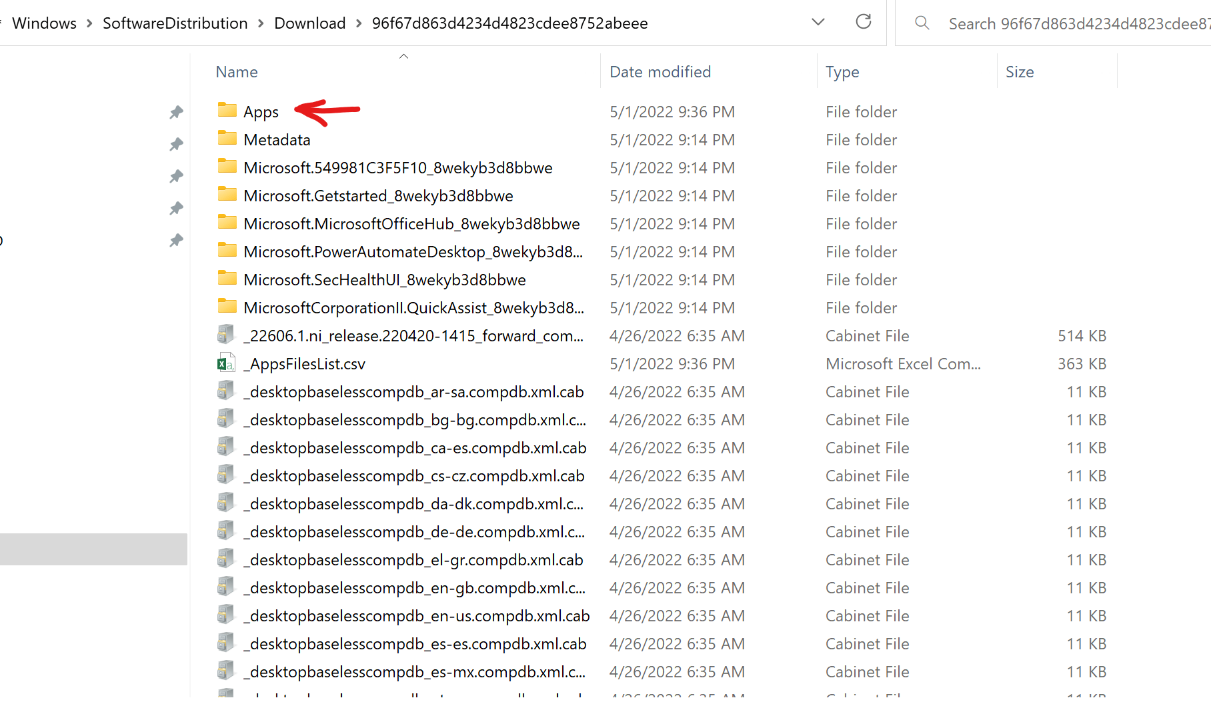Click the Microsoft Excel Com... type cell
Screen dimensions: 1211x716
click(x=903, y=364)
